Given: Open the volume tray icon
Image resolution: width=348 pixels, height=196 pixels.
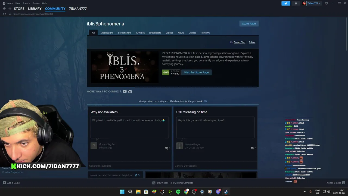Looking at the screenshot, I should click(329, 192).
